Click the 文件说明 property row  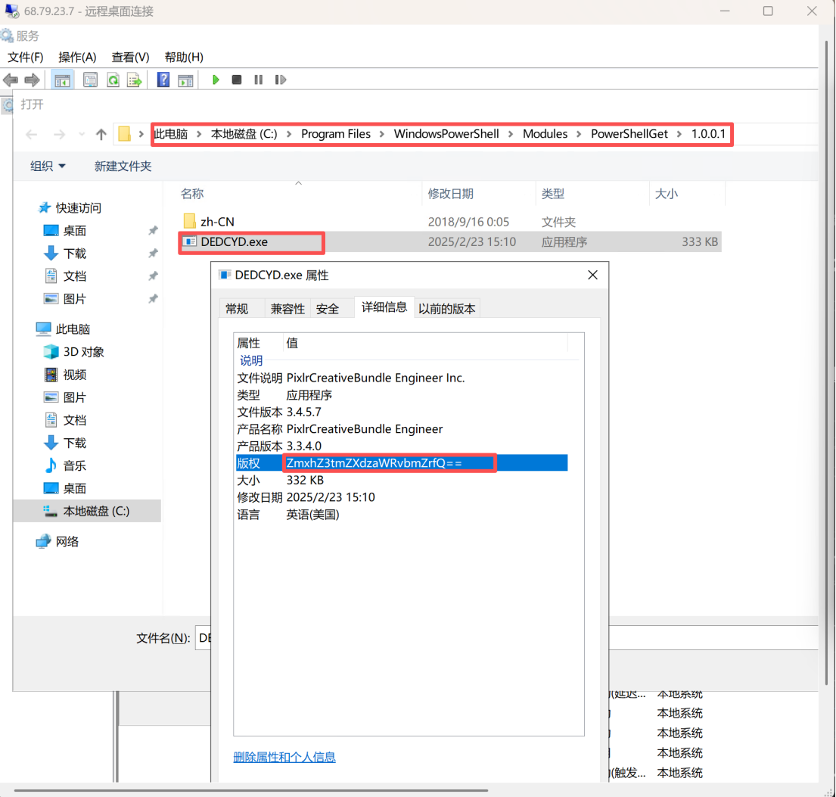402,378
